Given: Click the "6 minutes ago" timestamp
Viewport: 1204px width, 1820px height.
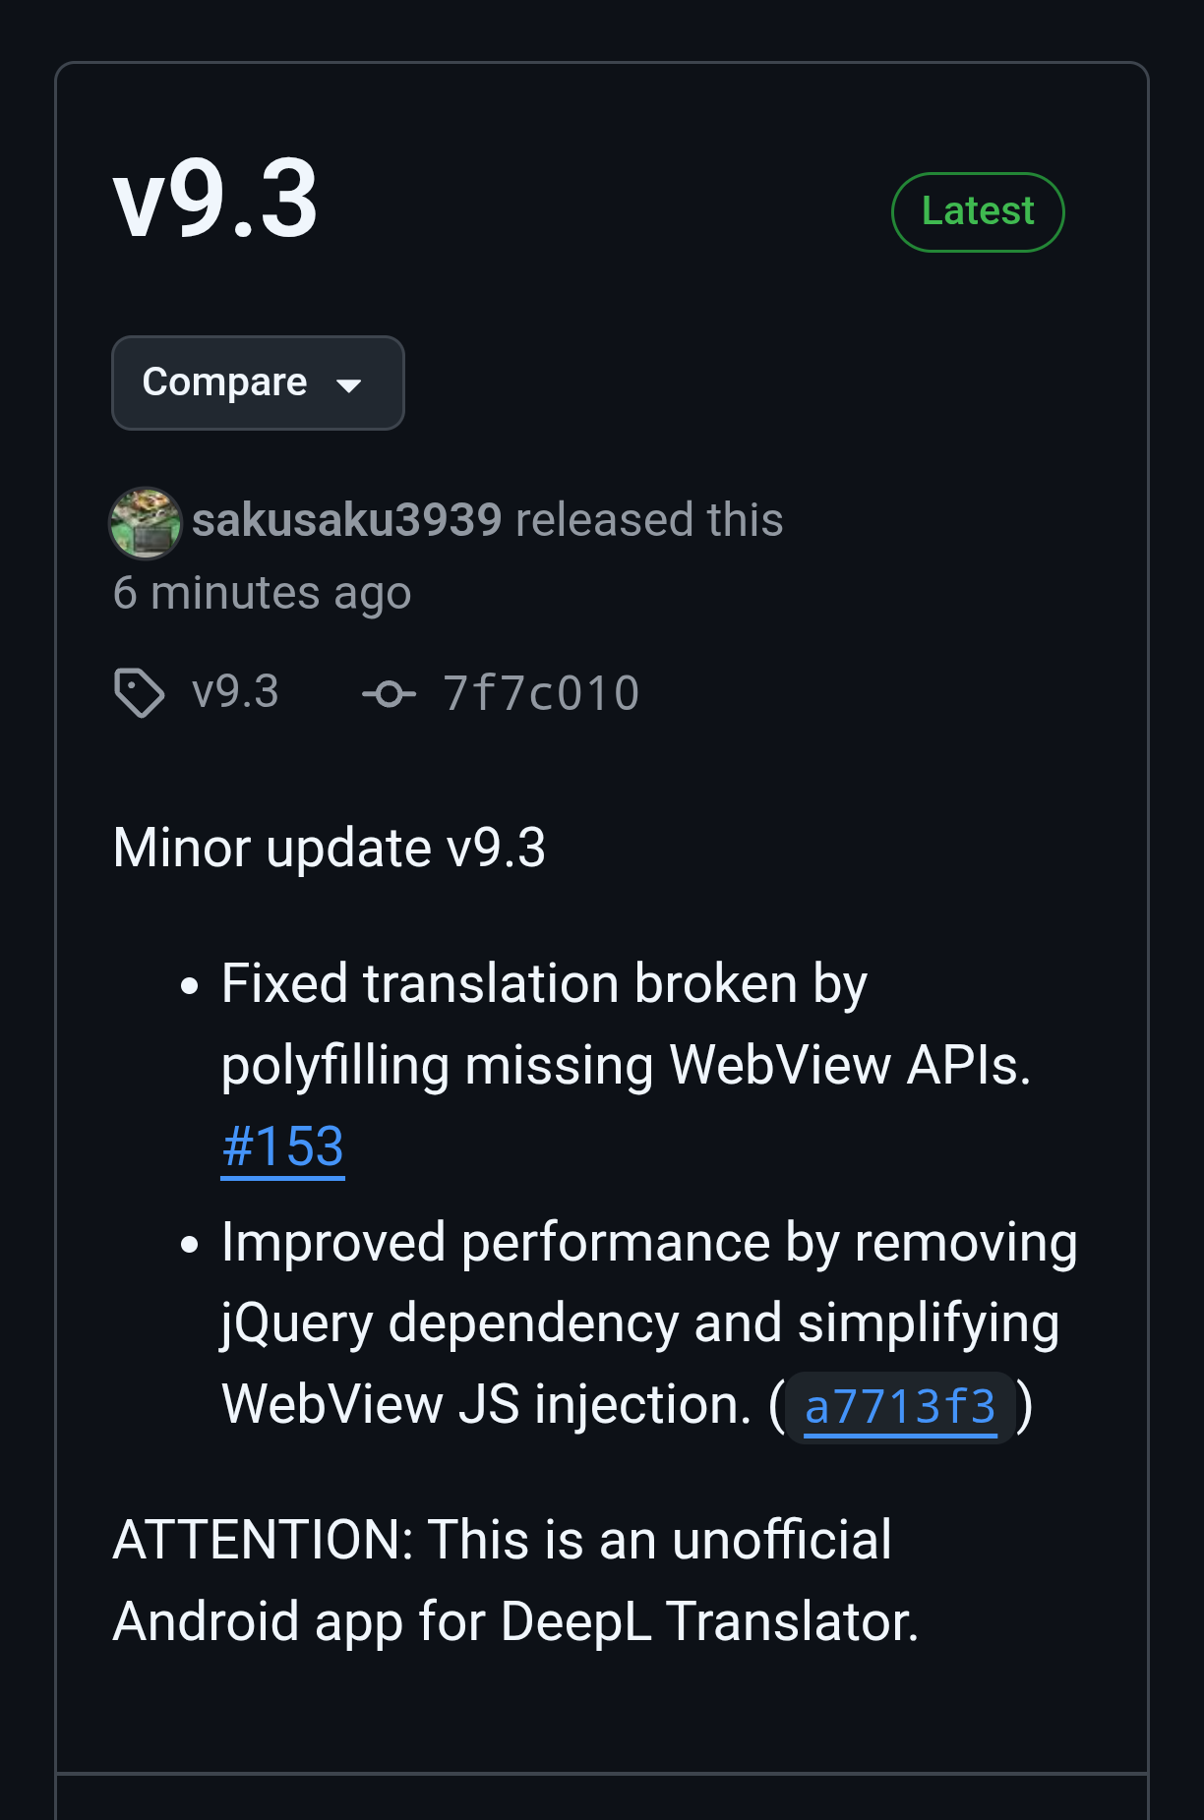Looking at the screenshot, I should pos(262,593).
